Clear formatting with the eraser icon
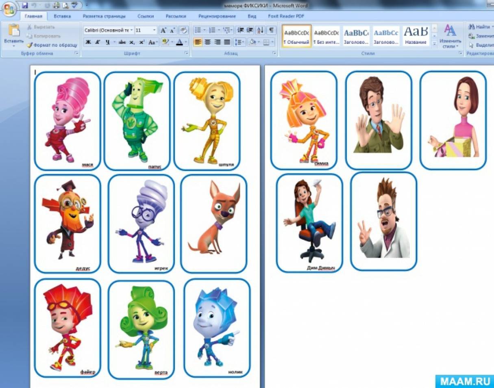Screen dimensions: 494x388 coord(184,30)
